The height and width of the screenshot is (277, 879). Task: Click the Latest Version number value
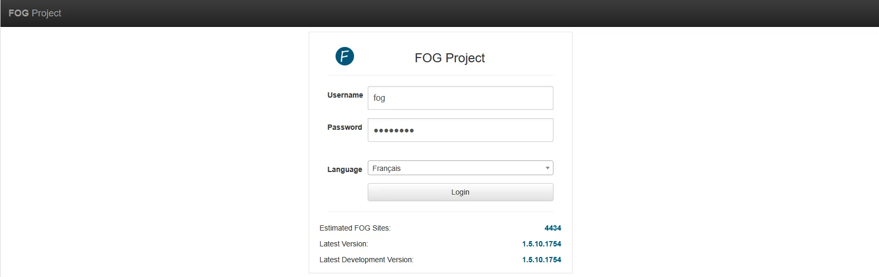coord(541,244)
